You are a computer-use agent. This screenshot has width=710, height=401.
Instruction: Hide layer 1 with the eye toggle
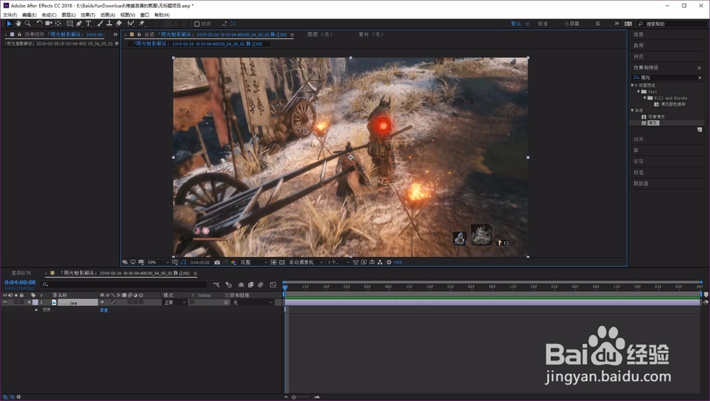coord(5,302)
